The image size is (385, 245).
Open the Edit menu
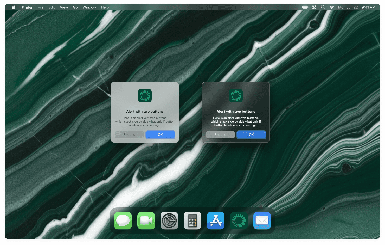(x=52, y=7)
